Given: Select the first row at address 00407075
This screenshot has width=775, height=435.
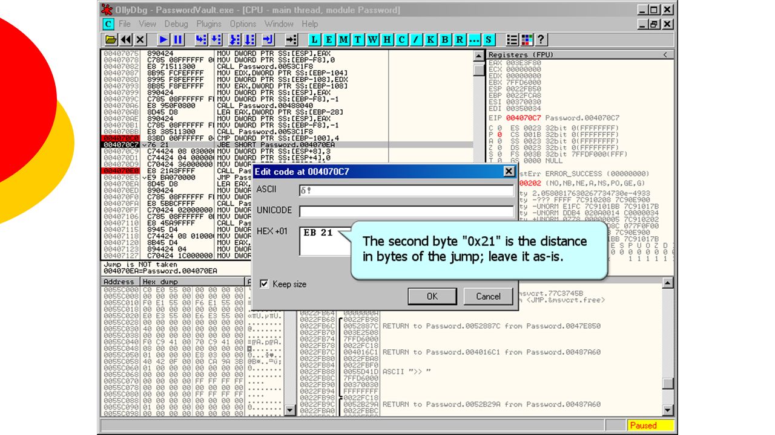Looking at the screenshot, I should point(286,54).
